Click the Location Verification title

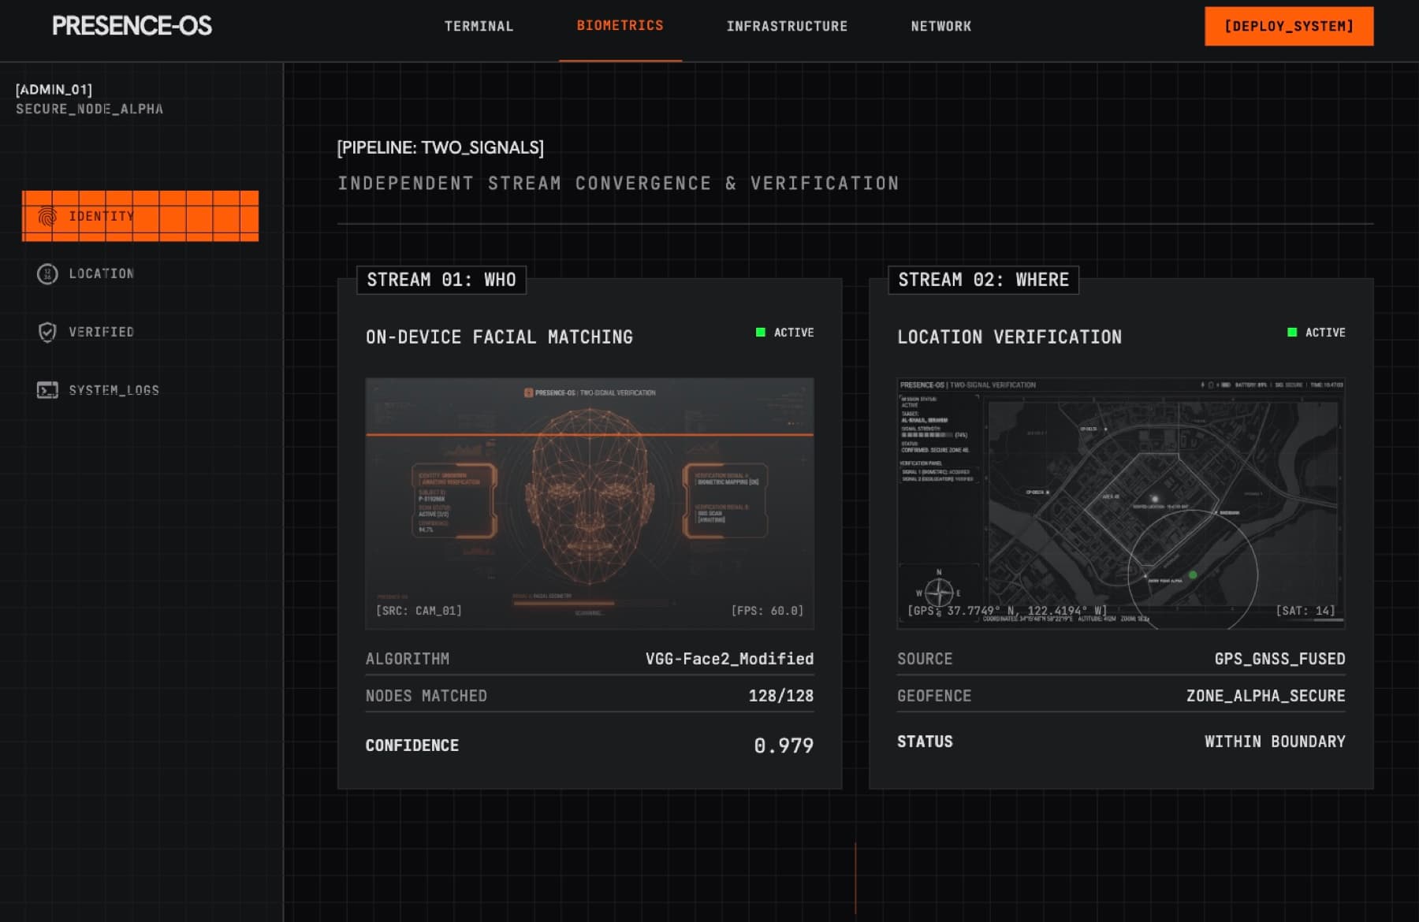[x=1009, y=337]
